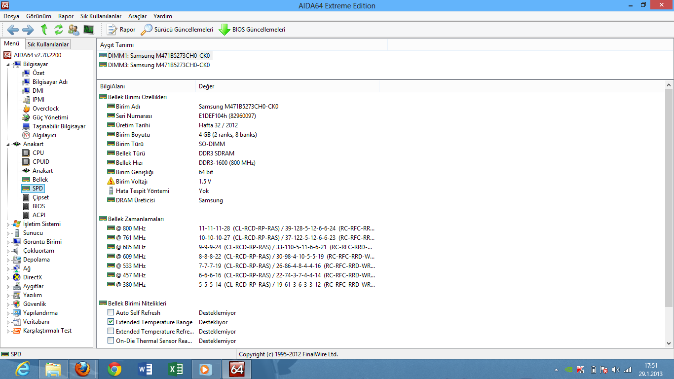Click the Veritabanı tree icon
674x379 pixels.
point(17,322)
